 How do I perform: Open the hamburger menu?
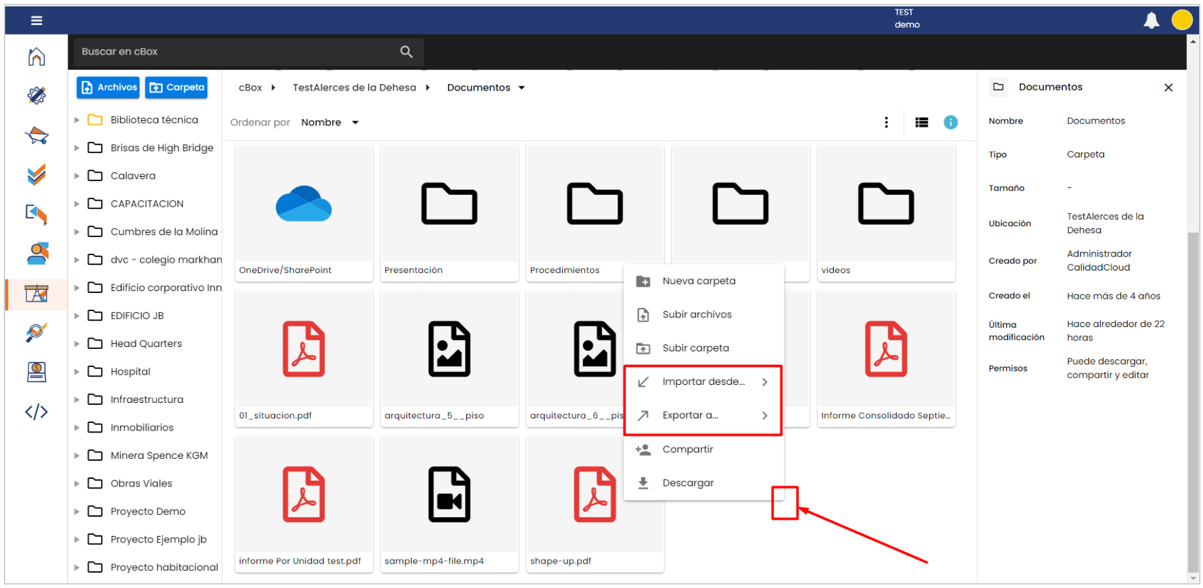click(x=37, y=21)
